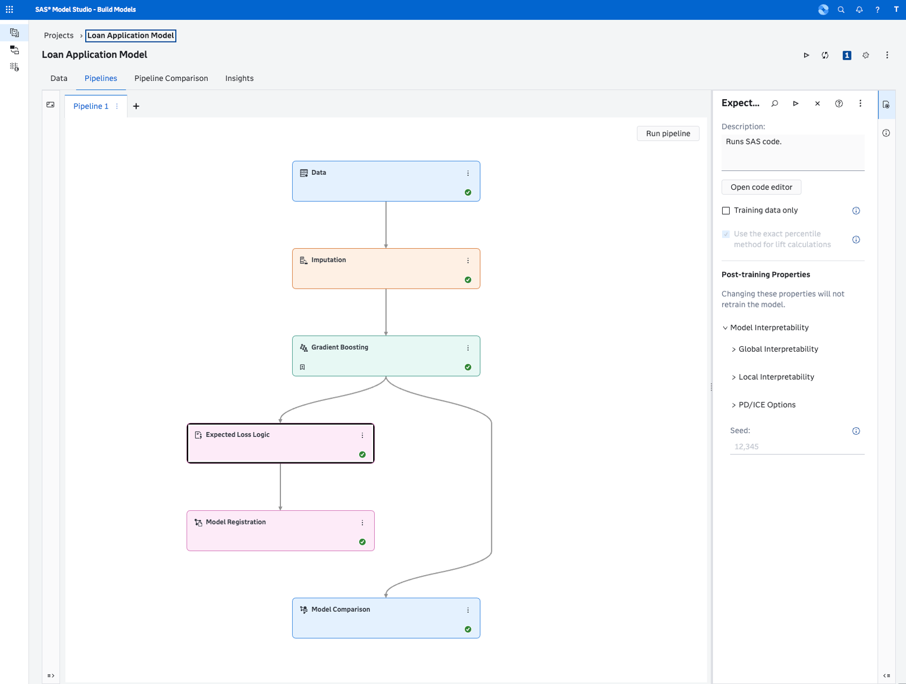Expand left pane with bottom arrow
The height and width of the screenshot is (684, 906).
pyautogui.click(x=51, y=675)
